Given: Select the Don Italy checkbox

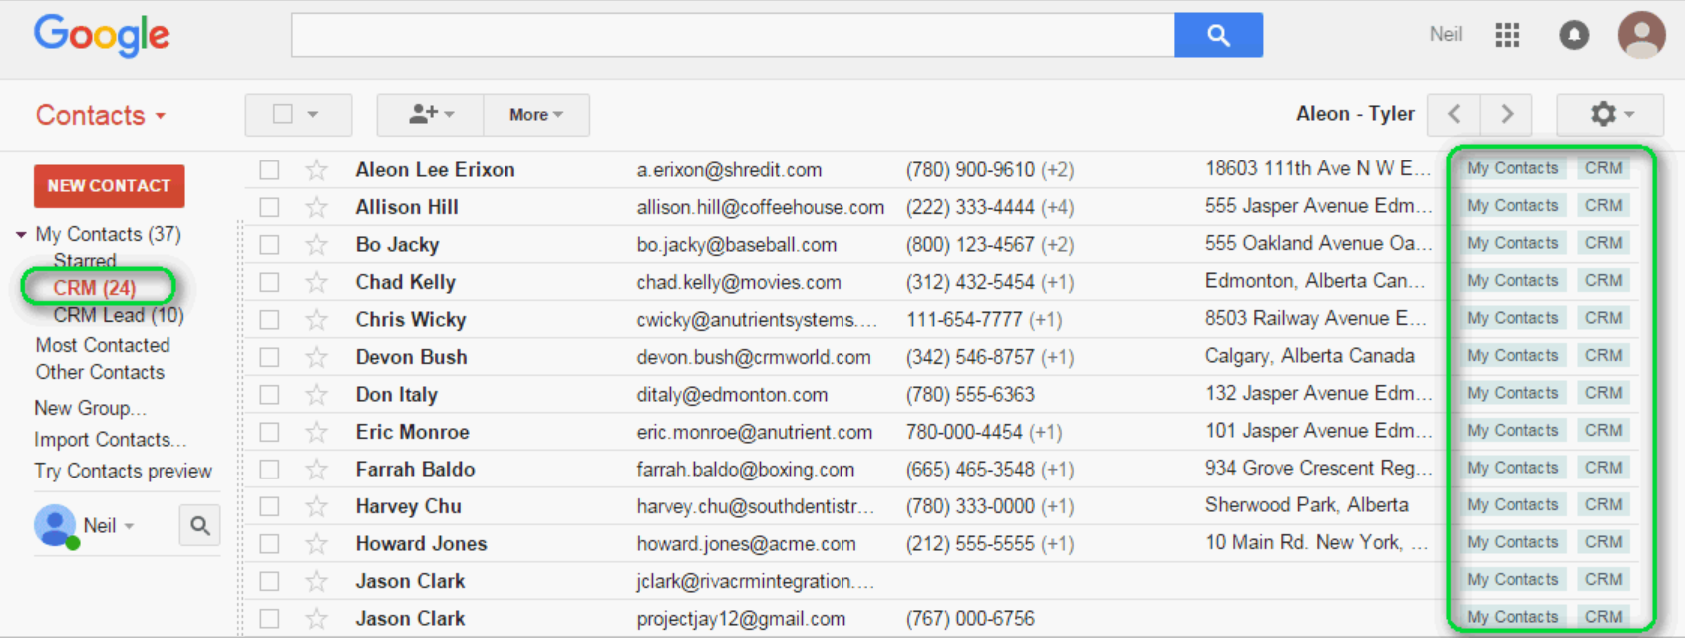Looking at the screenshot, I should click(x=269, y=395).
